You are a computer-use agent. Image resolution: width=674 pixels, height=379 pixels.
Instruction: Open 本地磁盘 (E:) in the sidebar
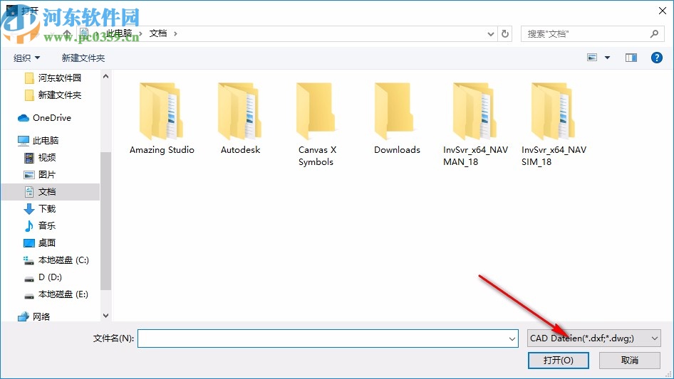pyautogui.click(x=56, y=294)
